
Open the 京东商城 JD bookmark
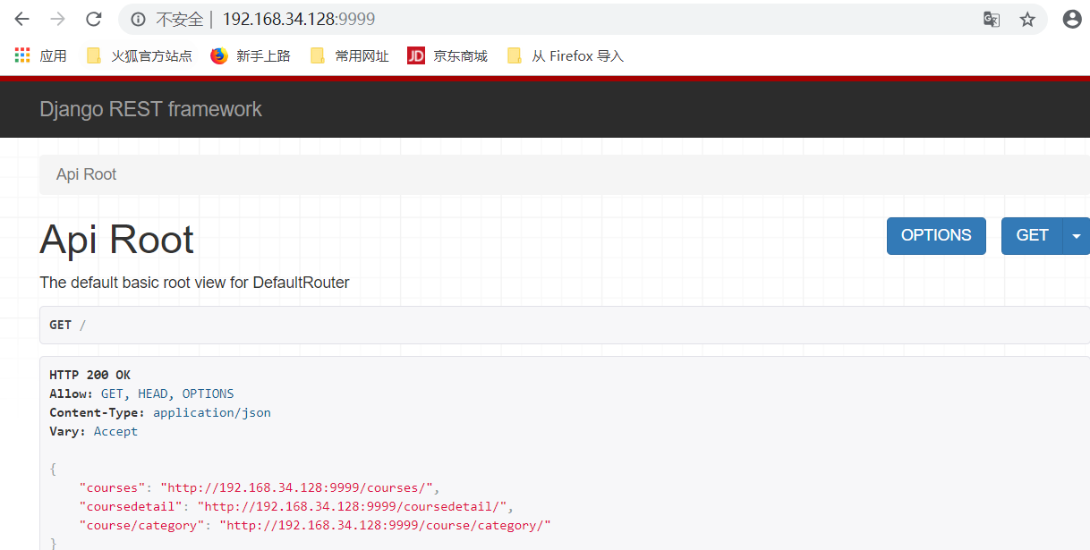pyautogui.click(x=447, y=55)
